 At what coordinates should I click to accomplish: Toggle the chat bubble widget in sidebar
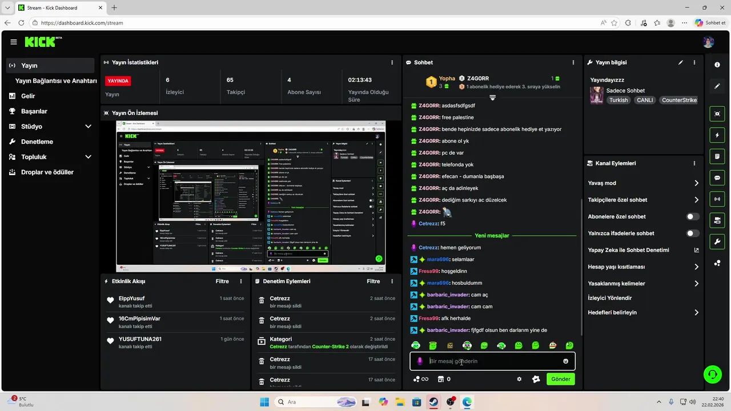[x=717, y=178]
